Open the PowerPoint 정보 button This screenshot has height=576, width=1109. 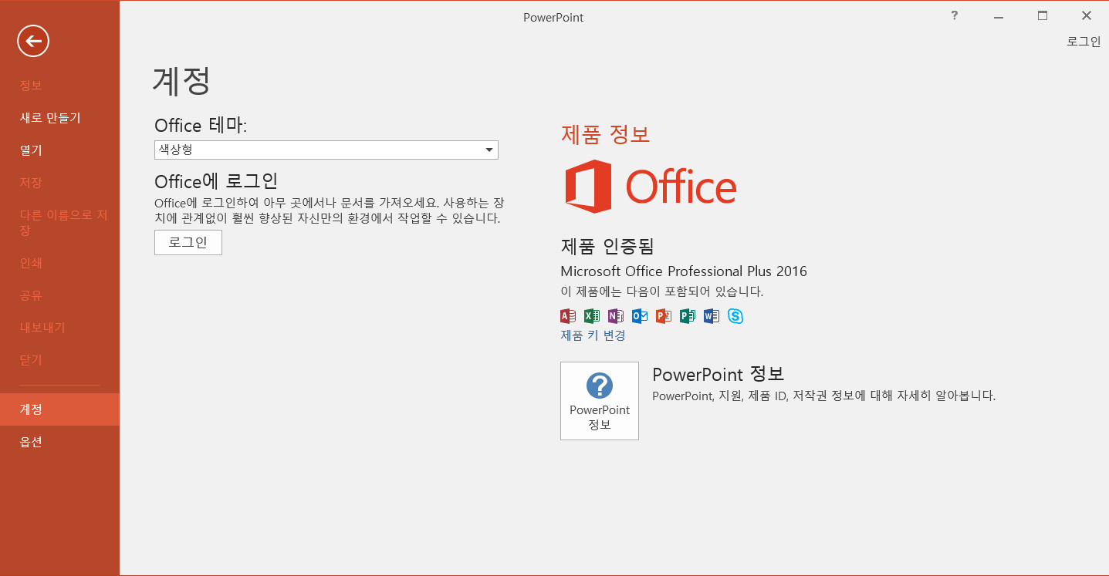tap(600, 401)
